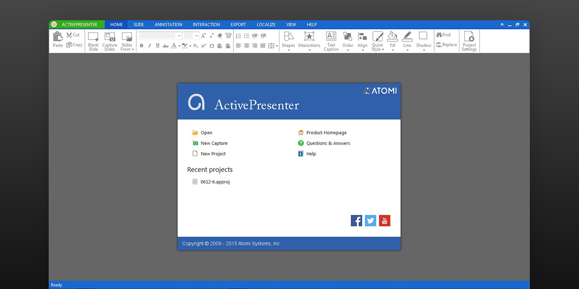The height and width of the screenshot is (289, 579).
Task: Collapse the ribbon with the chevron button
Action: pyautogui.click(x=502, y=25)
